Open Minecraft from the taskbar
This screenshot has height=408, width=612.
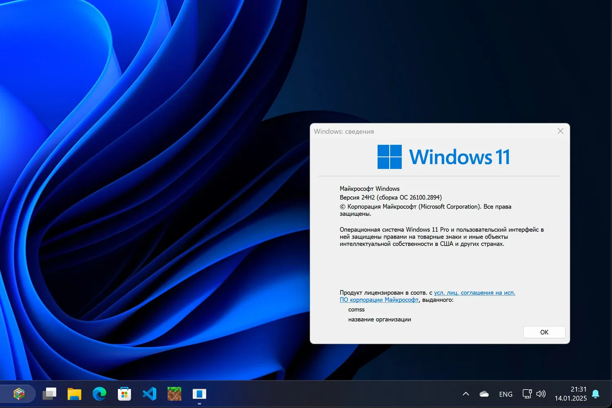point(174,394)
